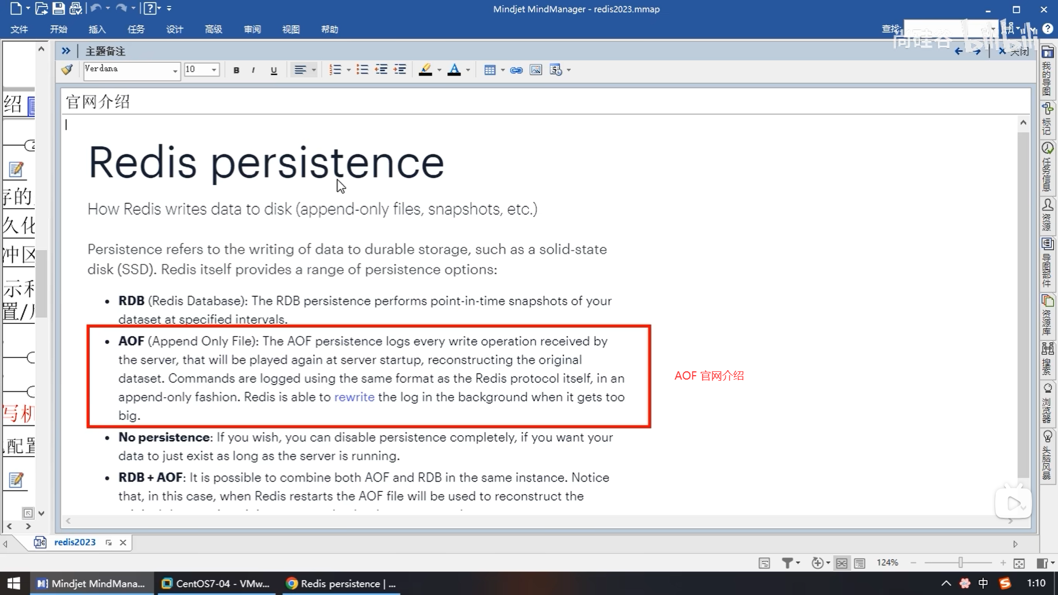The height and width of the screenshot is (595, 1058).
Task: Apply a bulleted list to the notes
Action: [x=362, y=70]
